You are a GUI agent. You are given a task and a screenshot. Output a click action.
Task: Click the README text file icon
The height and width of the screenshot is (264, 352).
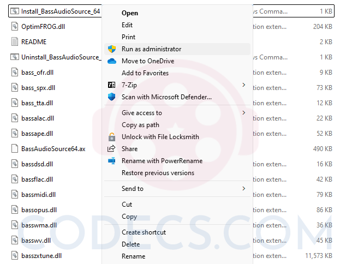click(x=15, y=41)
